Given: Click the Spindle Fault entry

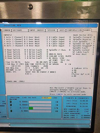Looking at the screenshot, I should 83,48.
